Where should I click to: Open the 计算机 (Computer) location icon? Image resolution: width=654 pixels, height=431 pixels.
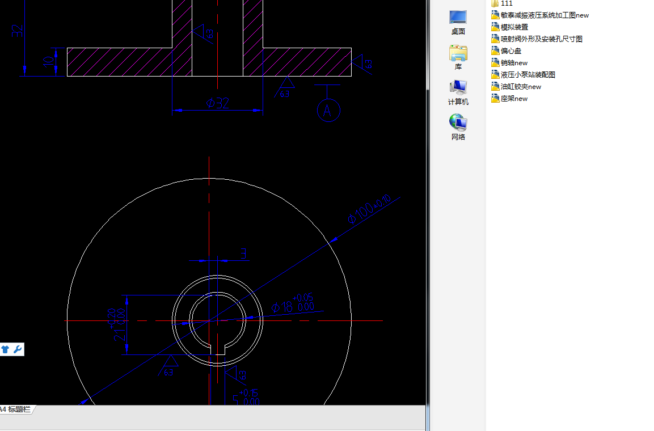click(458, 92)
